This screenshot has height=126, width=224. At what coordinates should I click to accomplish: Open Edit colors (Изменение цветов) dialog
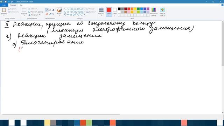[154, 12]
